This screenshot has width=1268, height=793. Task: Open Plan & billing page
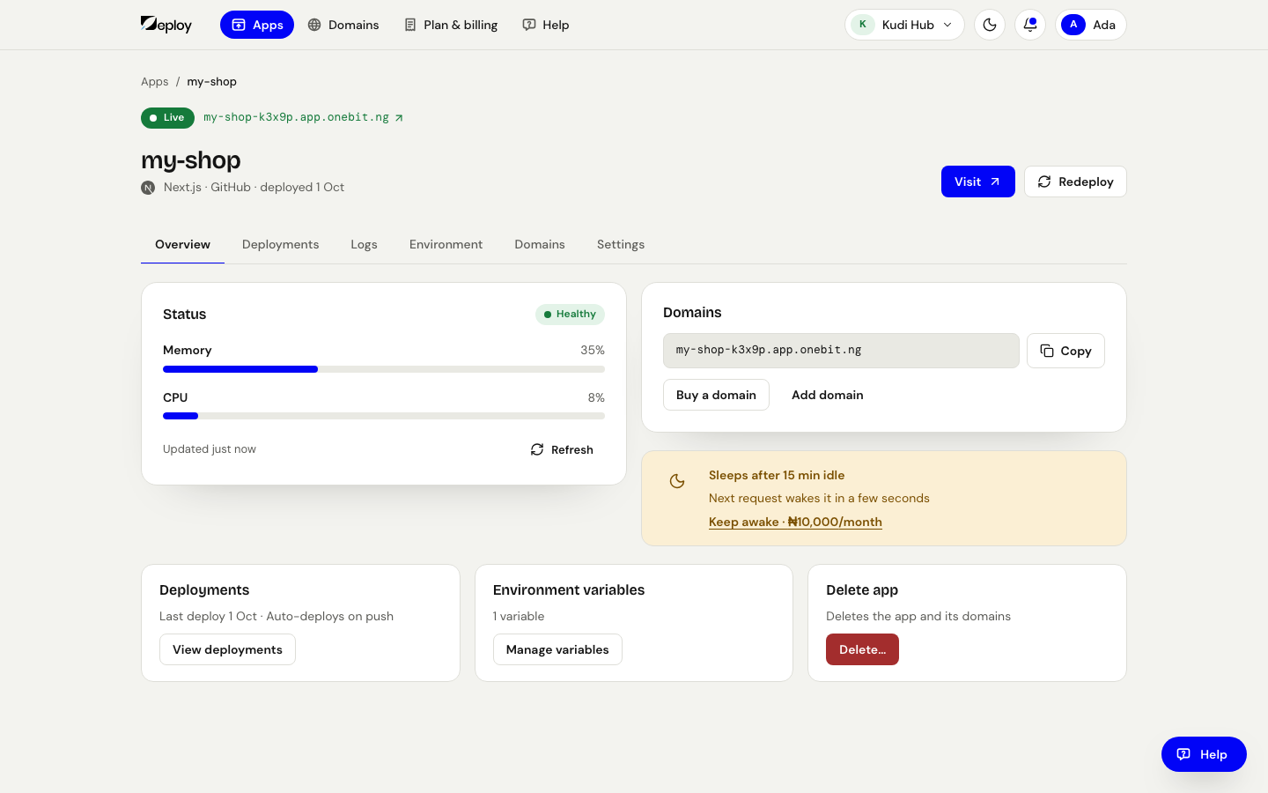point(451,25)
